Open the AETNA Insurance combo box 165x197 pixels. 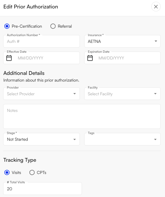pyautogui.click(x=122, y=41)
